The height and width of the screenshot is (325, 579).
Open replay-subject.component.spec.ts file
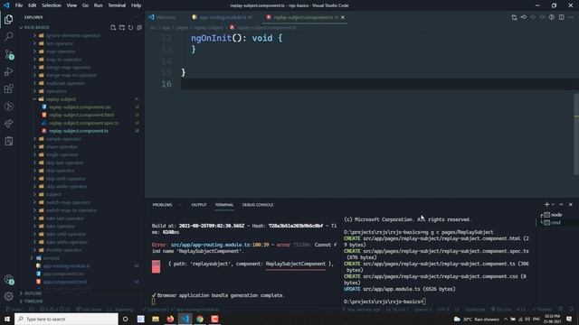[x=84, y=123]
